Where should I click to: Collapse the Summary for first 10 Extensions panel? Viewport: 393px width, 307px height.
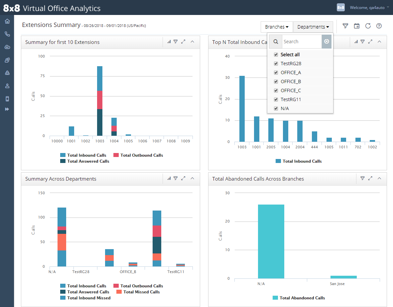click(193, 42)
